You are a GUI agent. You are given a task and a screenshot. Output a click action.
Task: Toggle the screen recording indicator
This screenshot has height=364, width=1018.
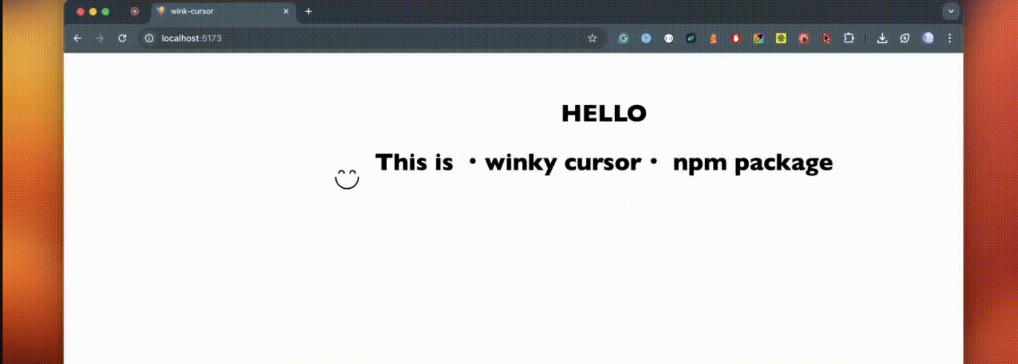(x=135, y=11)
